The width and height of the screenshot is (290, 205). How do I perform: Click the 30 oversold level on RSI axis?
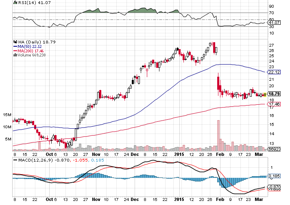pyautogui.click(x=272, y=26)
